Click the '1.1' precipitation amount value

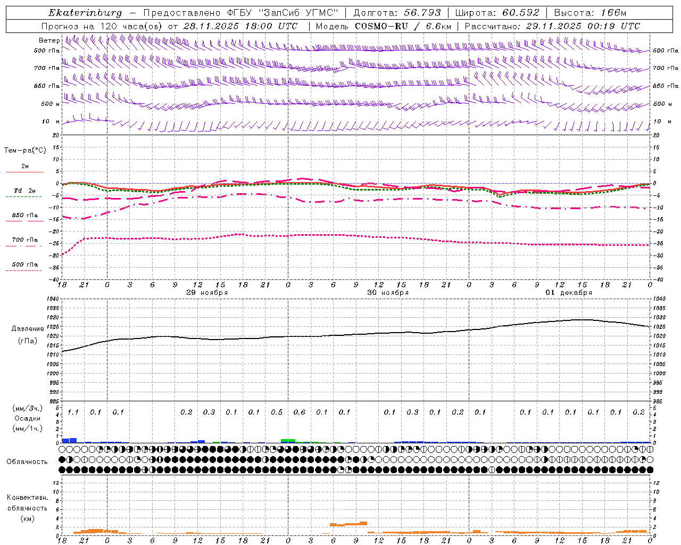pyautogui.click(x=73, y=412)
